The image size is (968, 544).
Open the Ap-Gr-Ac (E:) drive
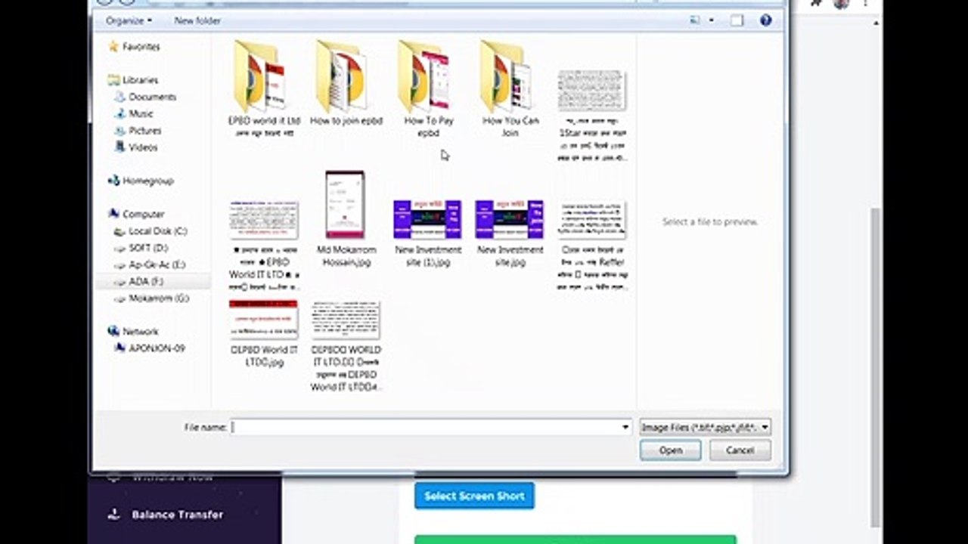149,265
